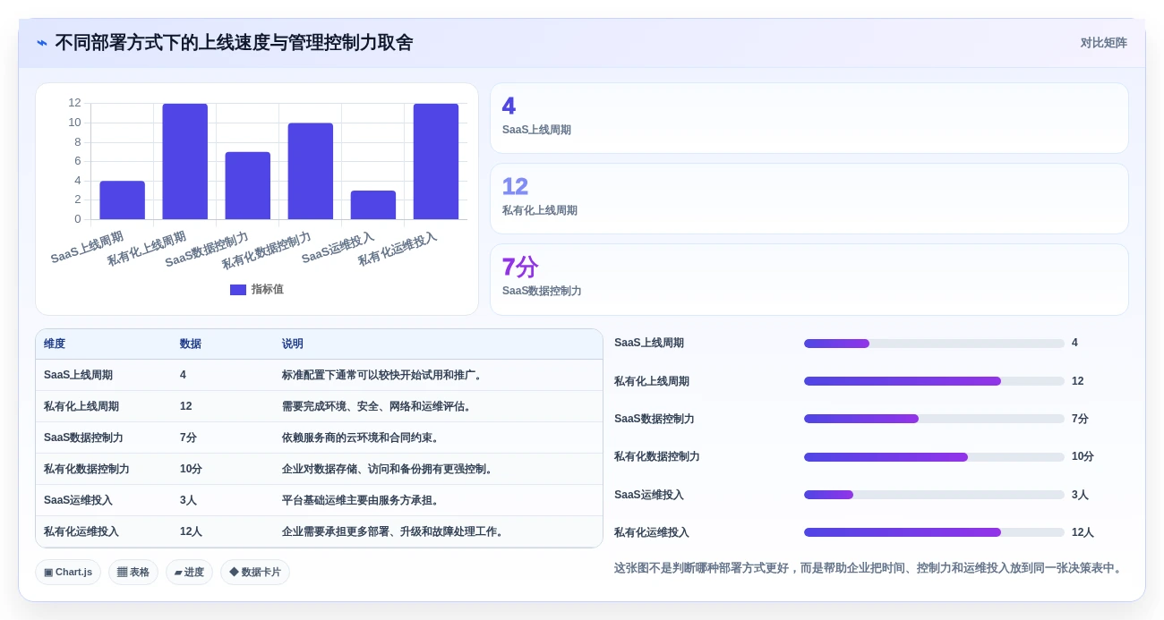
Task: Click the description 企业对数据存储、访问和备份拥有更强控制。
Action: point(388,470)
